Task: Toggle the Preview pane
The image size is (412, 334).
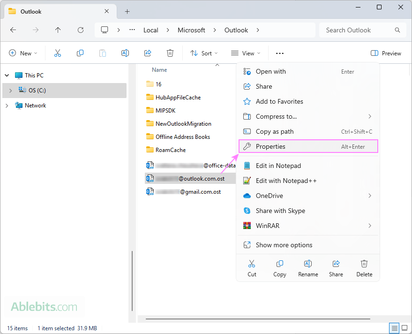Action: tap(386, 53)
